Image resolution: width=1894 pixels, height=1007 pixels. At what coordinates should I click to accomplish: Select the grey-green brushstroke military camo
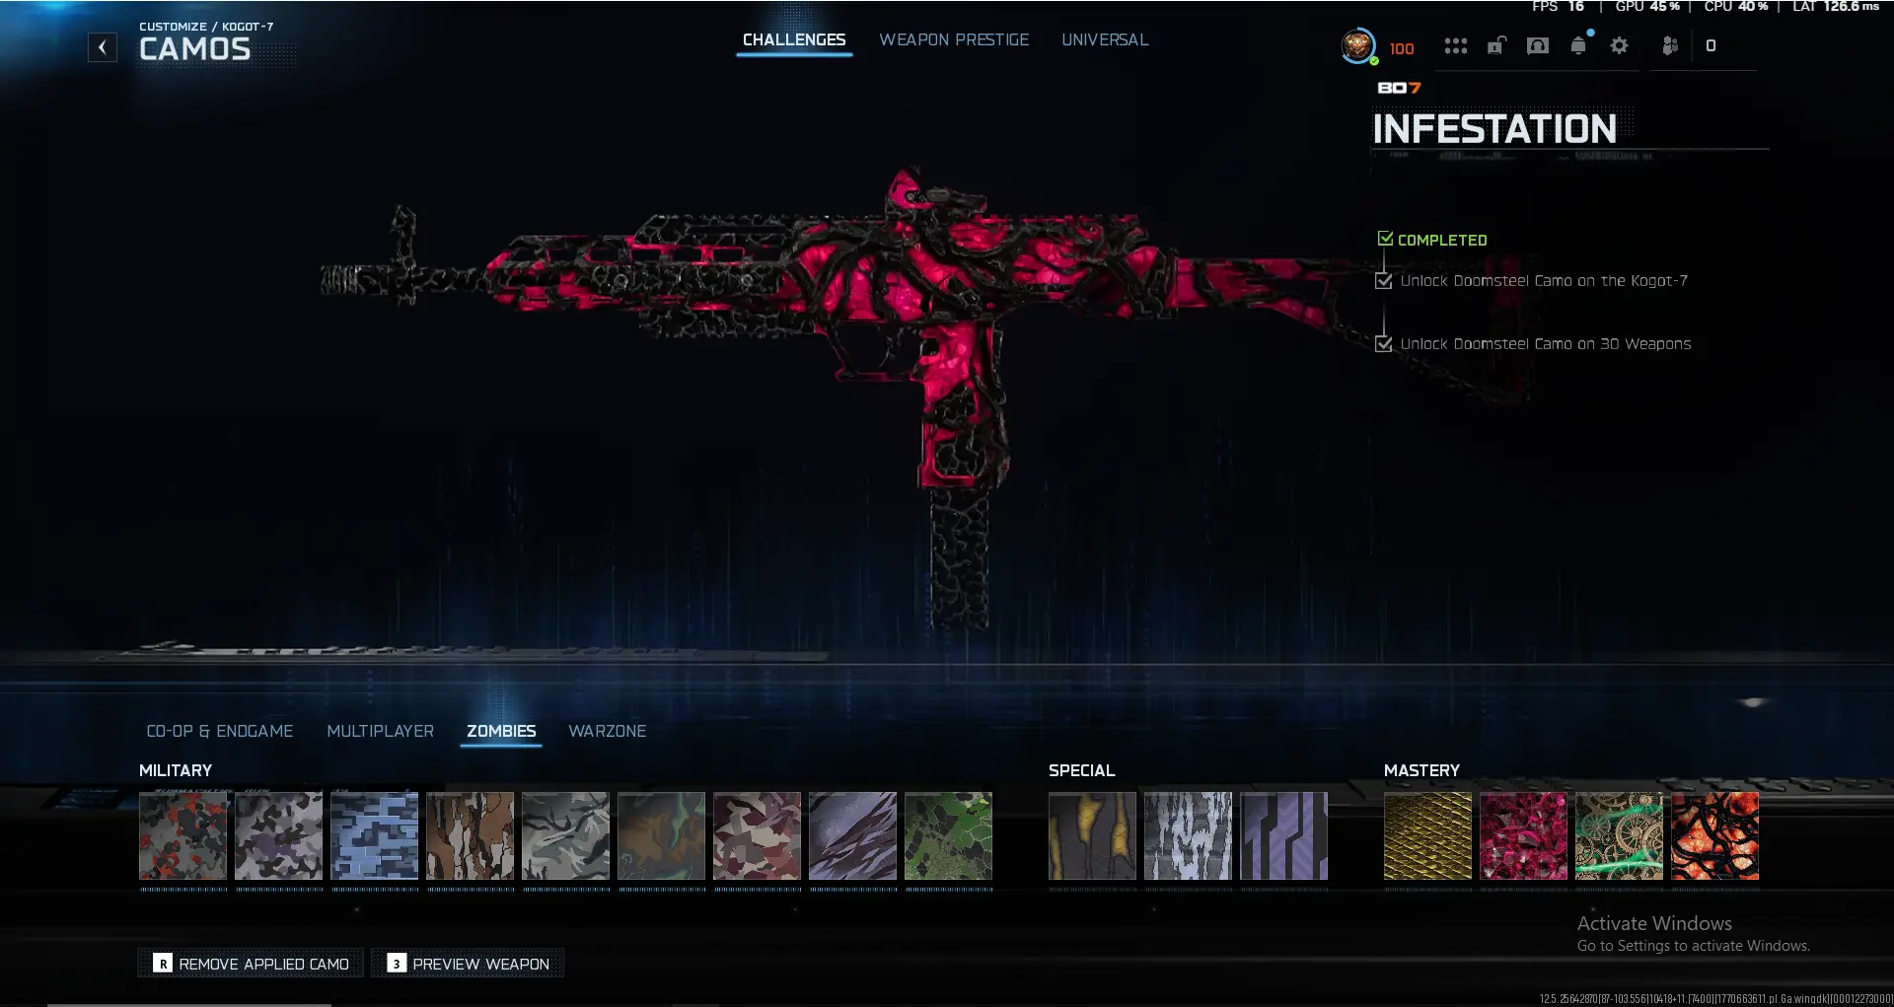point(566,835)
